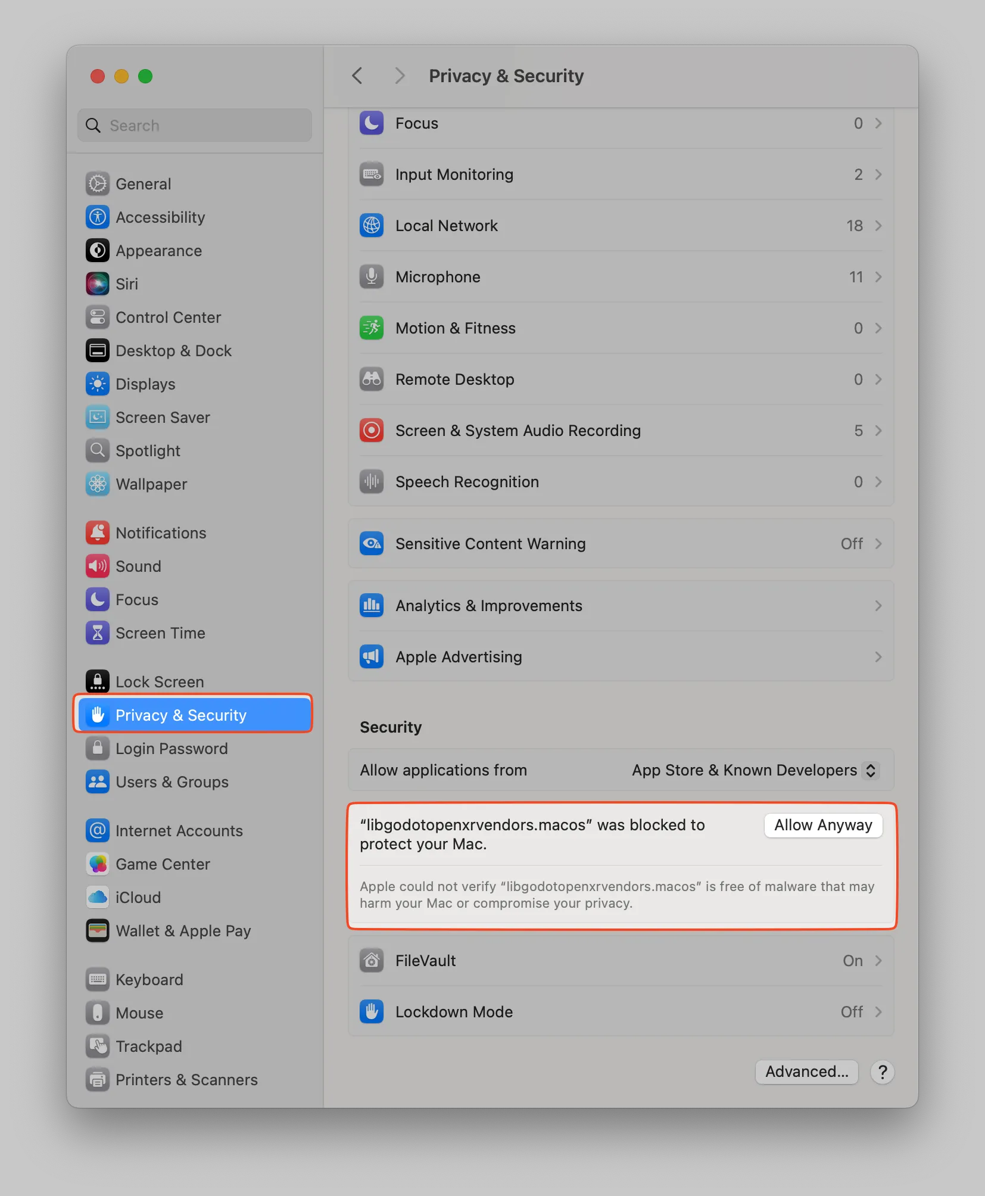Click the Screen & System Audio Recording icon
This screenshot has height=1196, width=985.
[372, 431]
